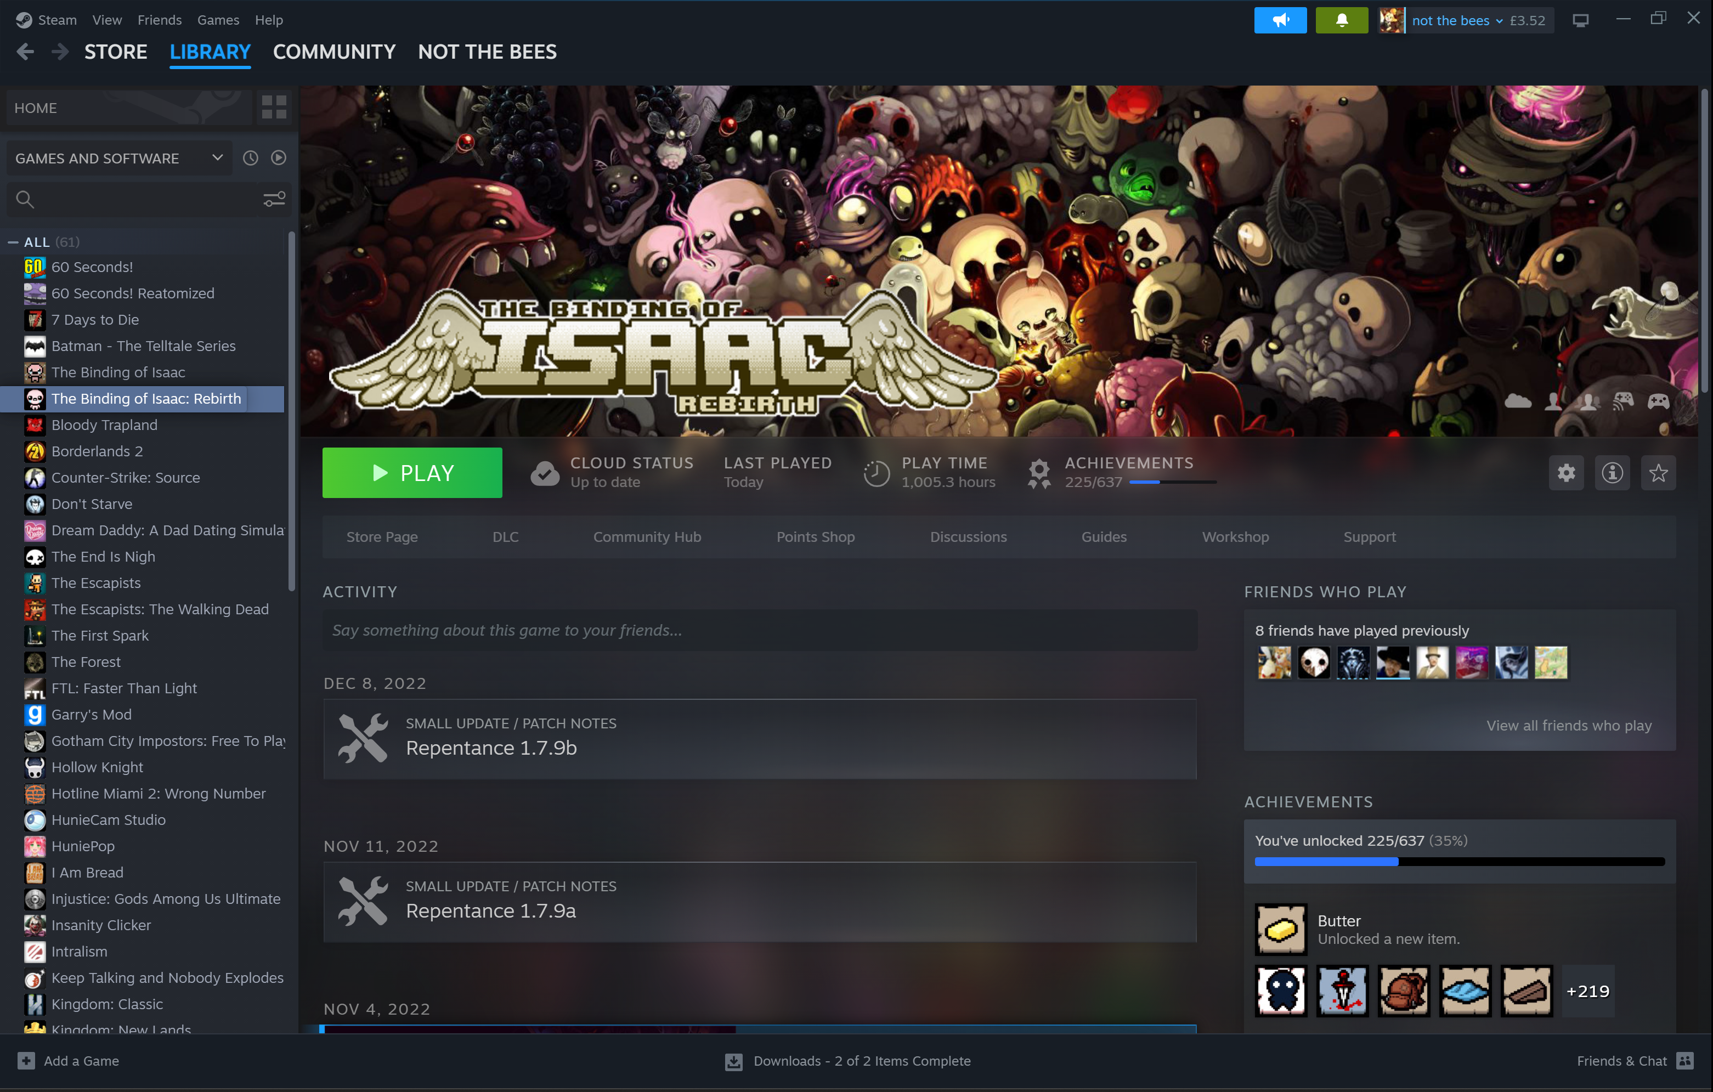The image size is (1713, 1092).
Task: Open the notifications bell
Action: pyautogui.click(x=1341, y=20)
